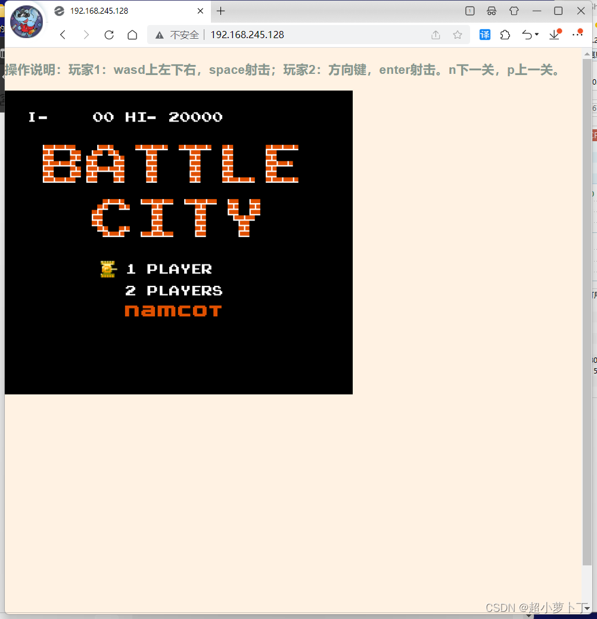Click the undo/restore closed tab arrow icon
Image resolution: width=597 pixels, height=619 pixels.
tap(527, 35)
